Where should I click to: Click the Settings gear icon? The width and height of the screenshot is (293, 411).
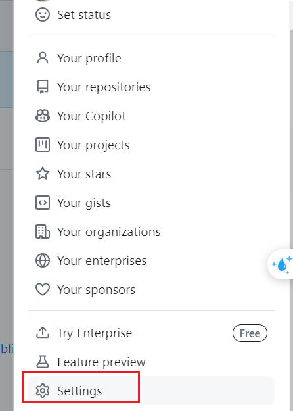43,391
